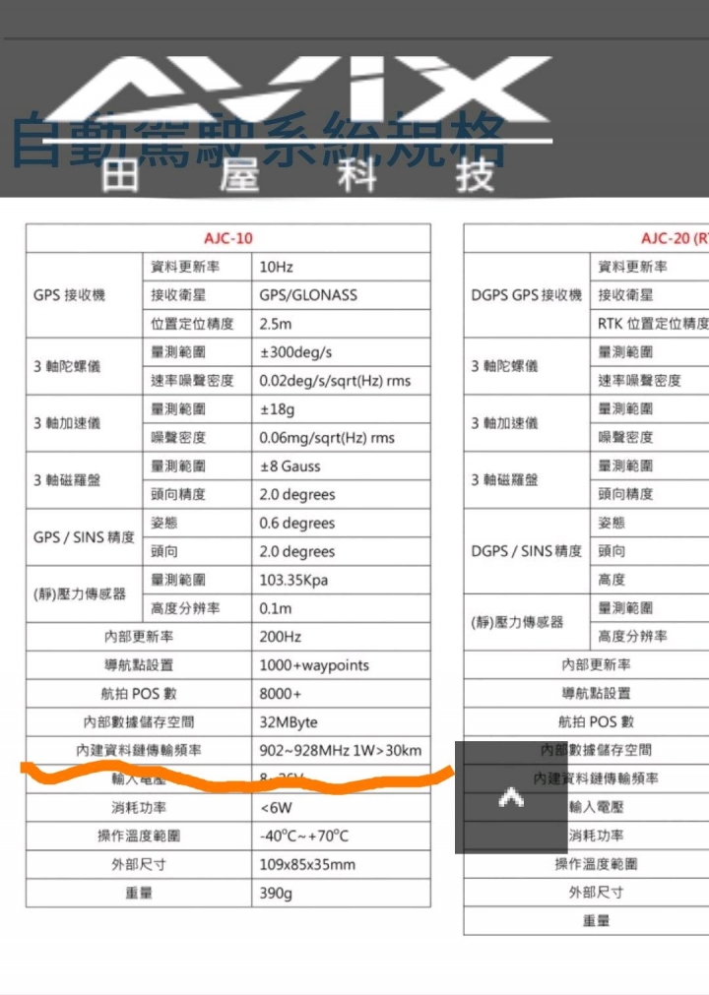709x995 pixels.
Task: Select '資料更新率' label in AJC-10 table
Action: point(185,267)
